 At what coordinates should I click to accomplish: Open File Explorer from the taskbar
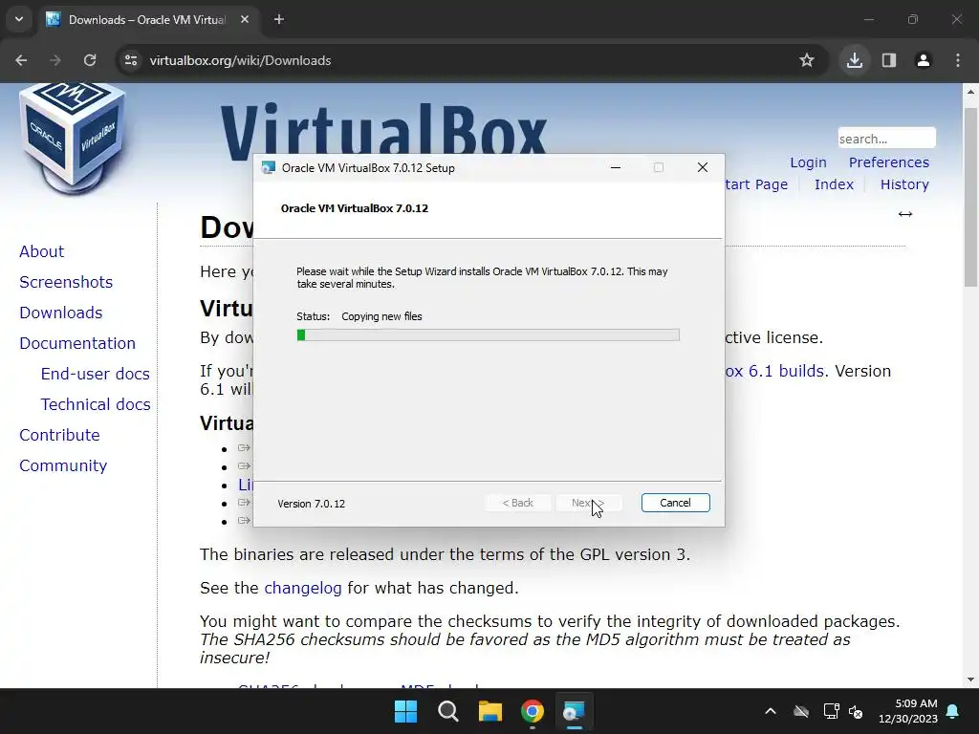(x=490, y=711)
